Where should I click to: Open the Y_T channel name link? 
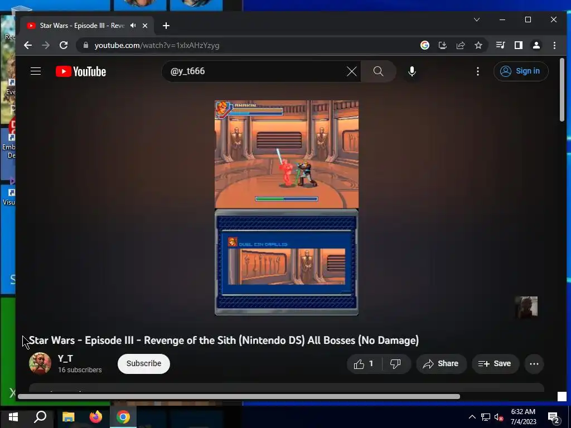pyautogui.click(x=66, y=358)
